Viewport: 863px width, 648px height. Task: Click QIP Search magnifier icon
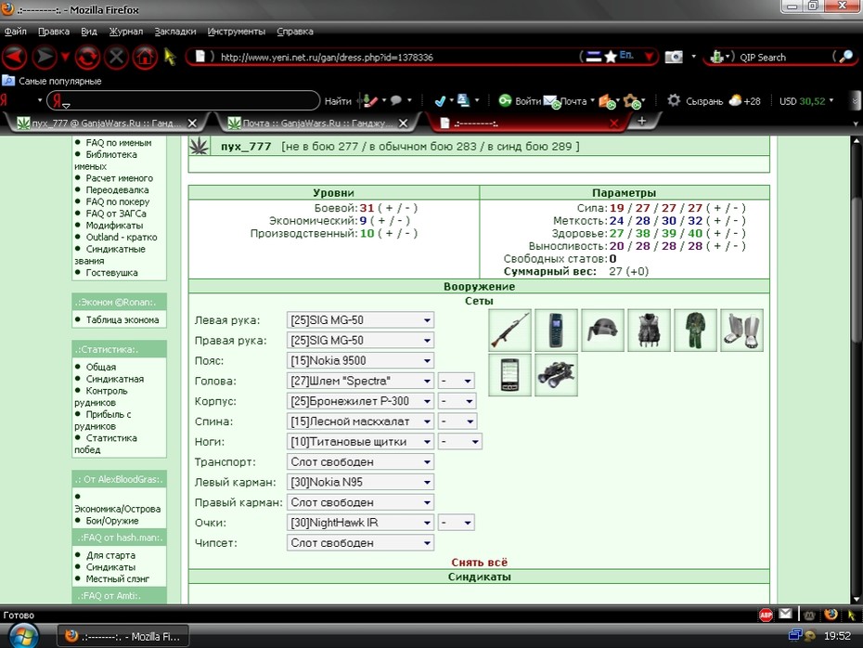[x=847, y=56]
